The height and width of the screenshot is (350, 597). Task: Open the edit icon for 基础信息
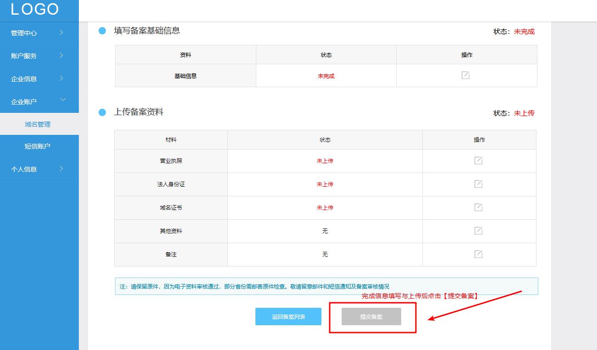coord(466,75)
